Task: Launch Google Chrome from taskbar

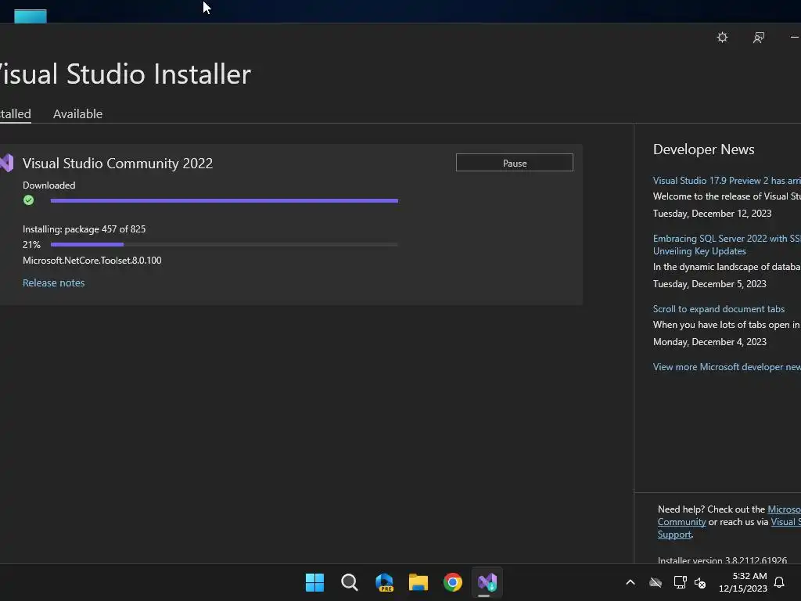Action: coord(453,582)
